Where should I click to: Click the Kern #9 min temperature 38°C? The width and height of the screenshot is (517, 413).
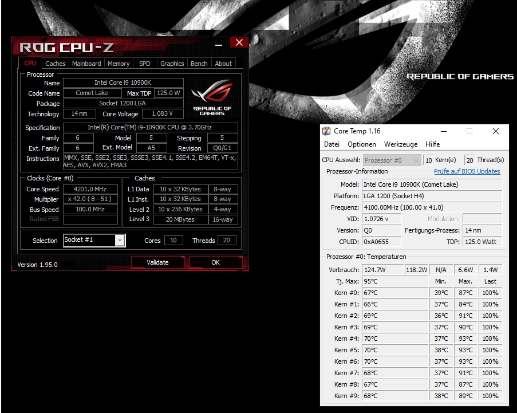(x=441, y=396)
